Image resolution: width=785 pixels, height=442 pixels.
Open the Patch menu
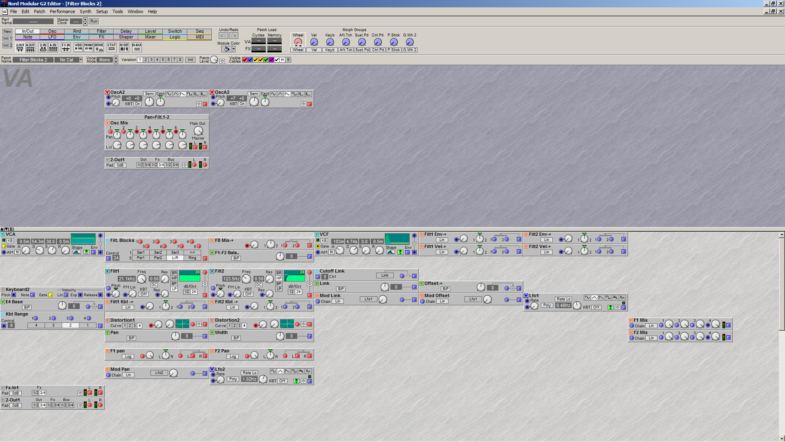(39, 11)
